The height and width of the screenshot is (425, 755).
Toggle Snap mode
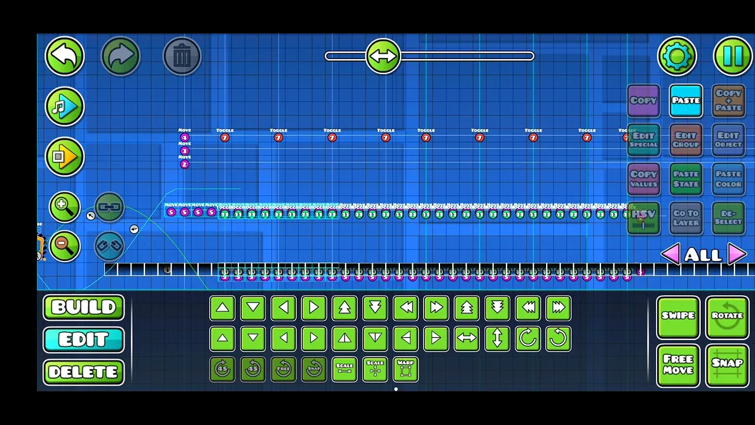tap(727, 365)
